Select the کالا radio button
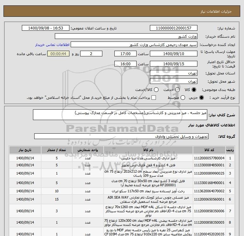244x236 pixels. [x=194, y=90]
